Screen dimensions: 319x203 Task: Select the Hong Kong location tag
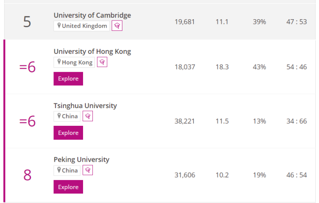(x=74, y=62)
